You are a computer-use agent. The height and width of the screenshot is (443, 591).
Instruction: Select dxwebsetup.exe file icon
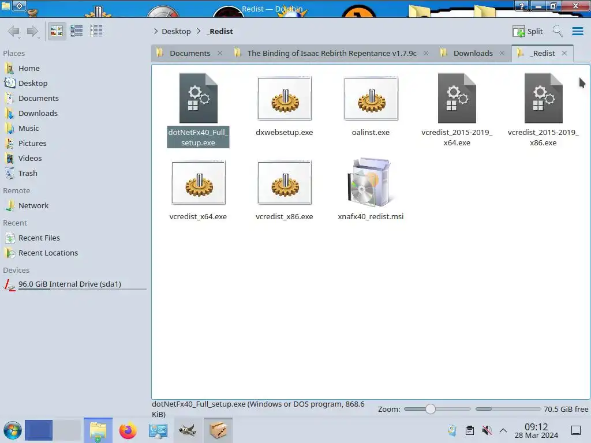pos(285,98)
